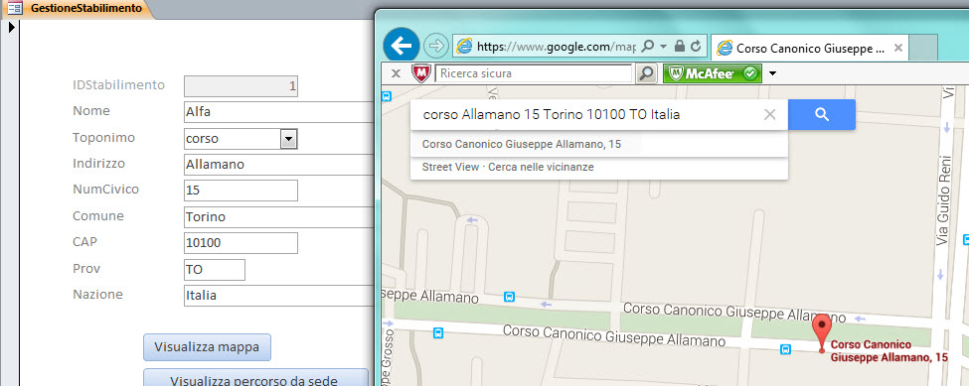Screen dimensions: 969x386
Task: Click bus stop icon beside the red pin
Action: [x=785, y=349]
